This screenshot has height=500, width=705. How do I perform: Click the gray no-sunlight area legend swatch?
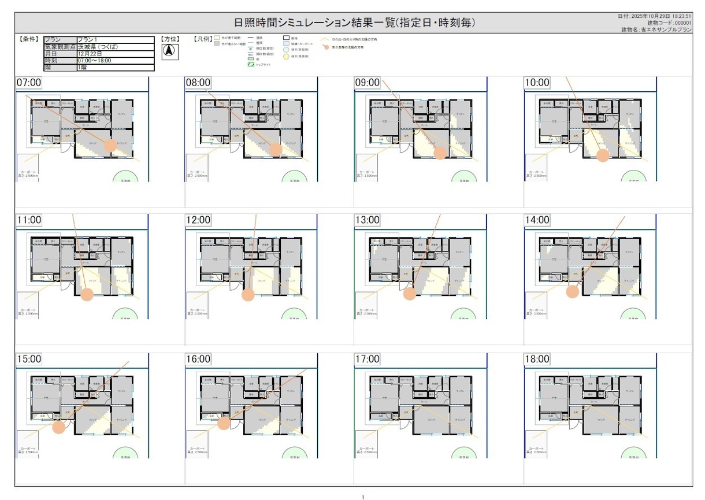(x=217, y=43)
